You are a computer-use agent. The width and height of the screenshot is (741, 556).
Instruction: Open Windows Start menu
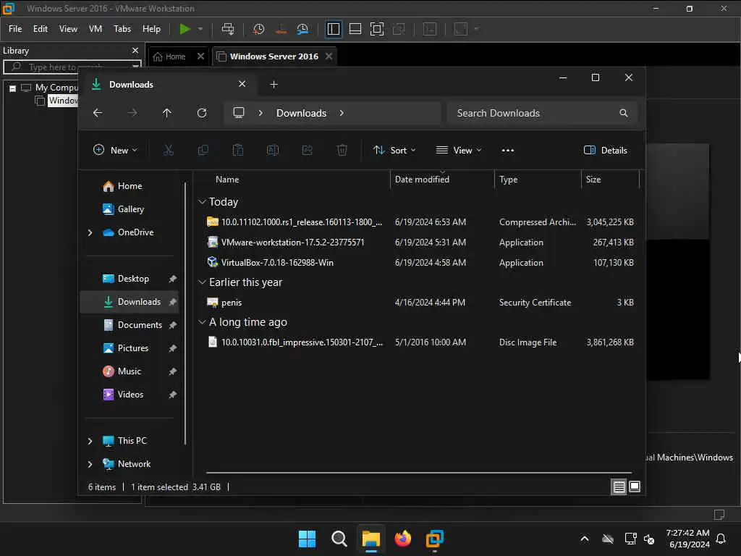coord(307,539)
